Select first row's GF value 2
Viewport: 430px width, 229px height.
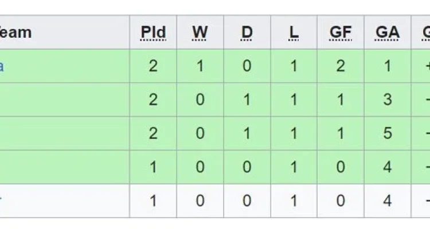(341, 66)
